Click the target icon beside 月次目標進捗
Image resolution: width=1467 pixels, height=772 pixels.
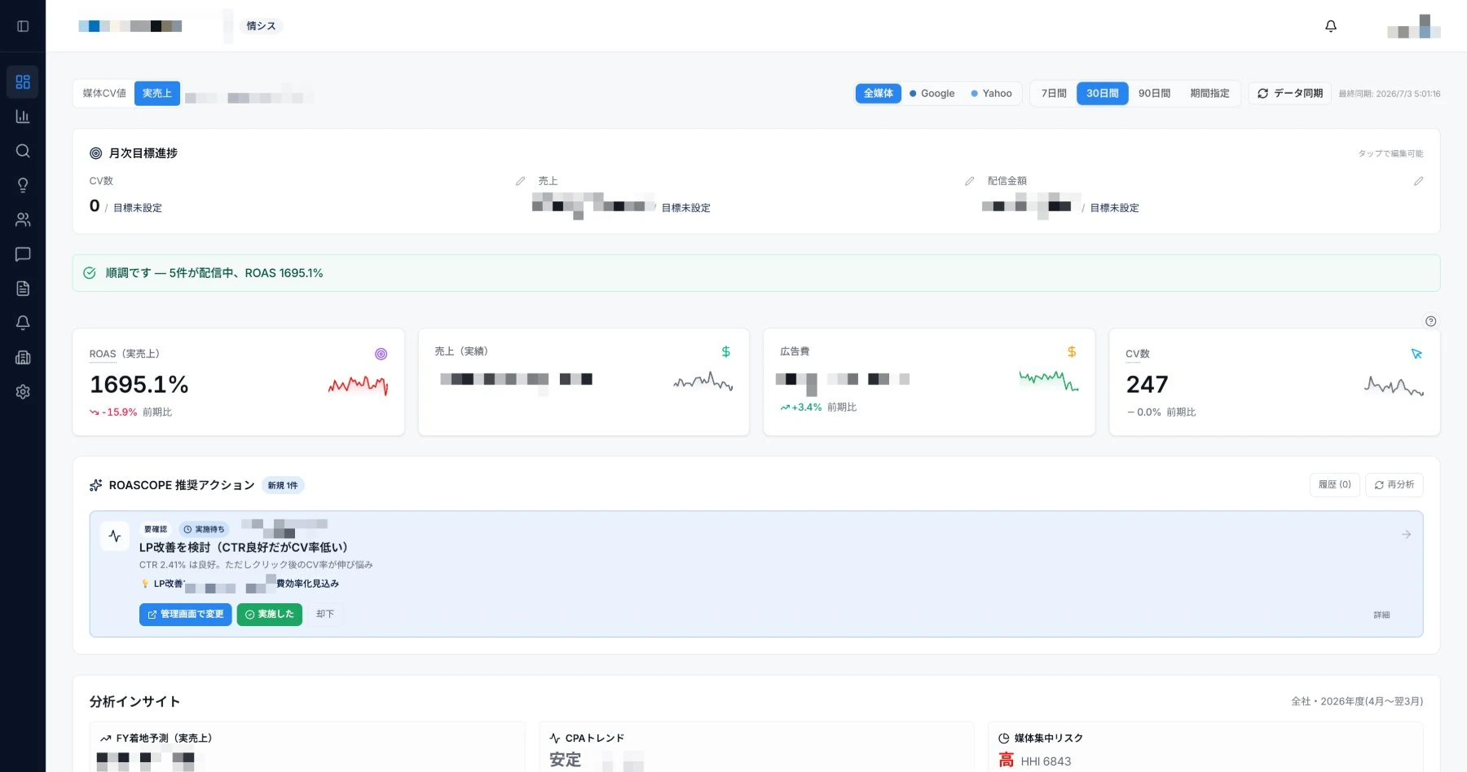95,153
